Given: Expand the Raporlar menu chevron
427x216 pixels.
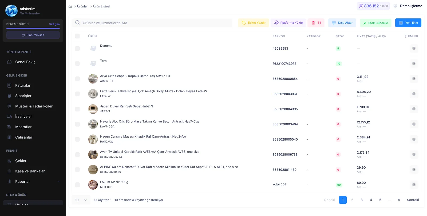Looking at the screenshot, I should coord(58,182).
